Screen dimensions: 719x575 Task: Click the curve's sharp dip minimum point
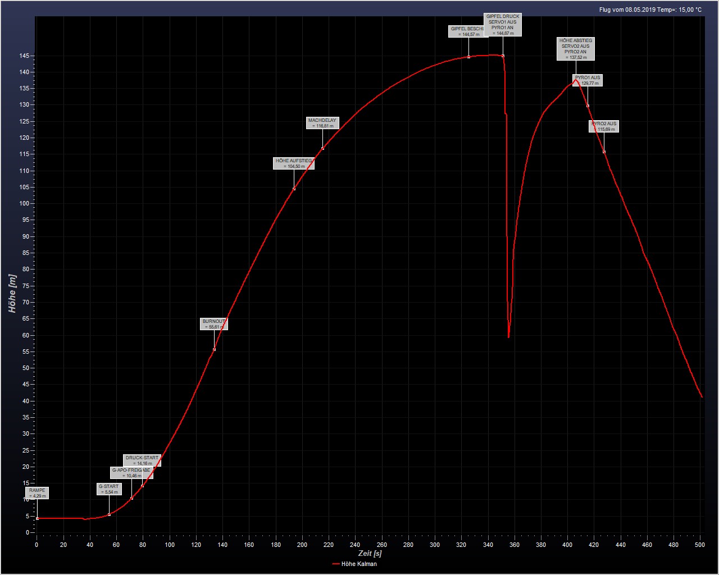pyautogui.click(x=508, y=337)
